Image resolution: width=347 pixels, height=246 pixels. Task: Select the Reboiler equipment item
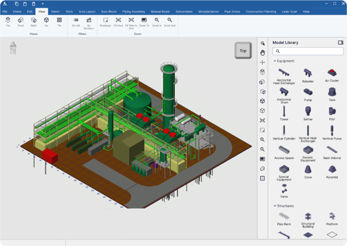pyautogui.click(x=308, y=76)
